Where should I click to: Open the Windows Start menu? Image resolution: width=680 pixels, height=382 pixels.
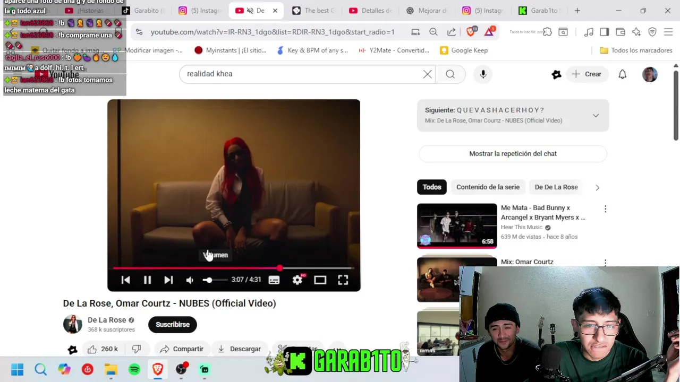pyautogui.click(x=18, y=369)
